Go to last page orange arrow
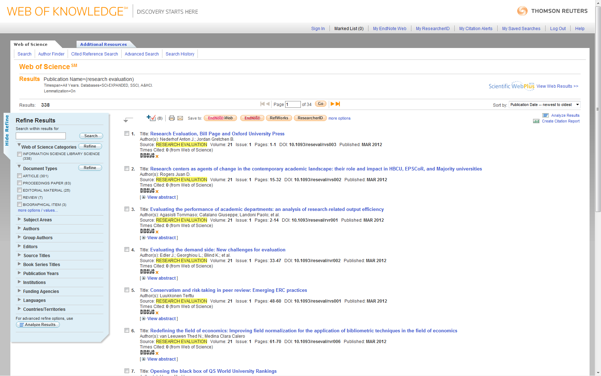This screenshot has width=601, height=376. [338, 104]
